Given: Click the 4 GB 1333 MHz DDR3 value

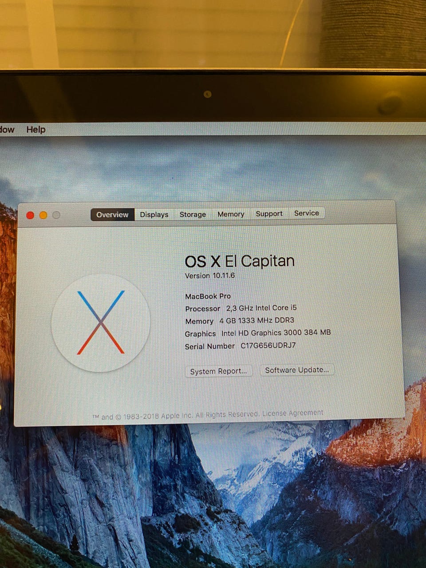Looking at the screenshot, I should click(256, 320).
